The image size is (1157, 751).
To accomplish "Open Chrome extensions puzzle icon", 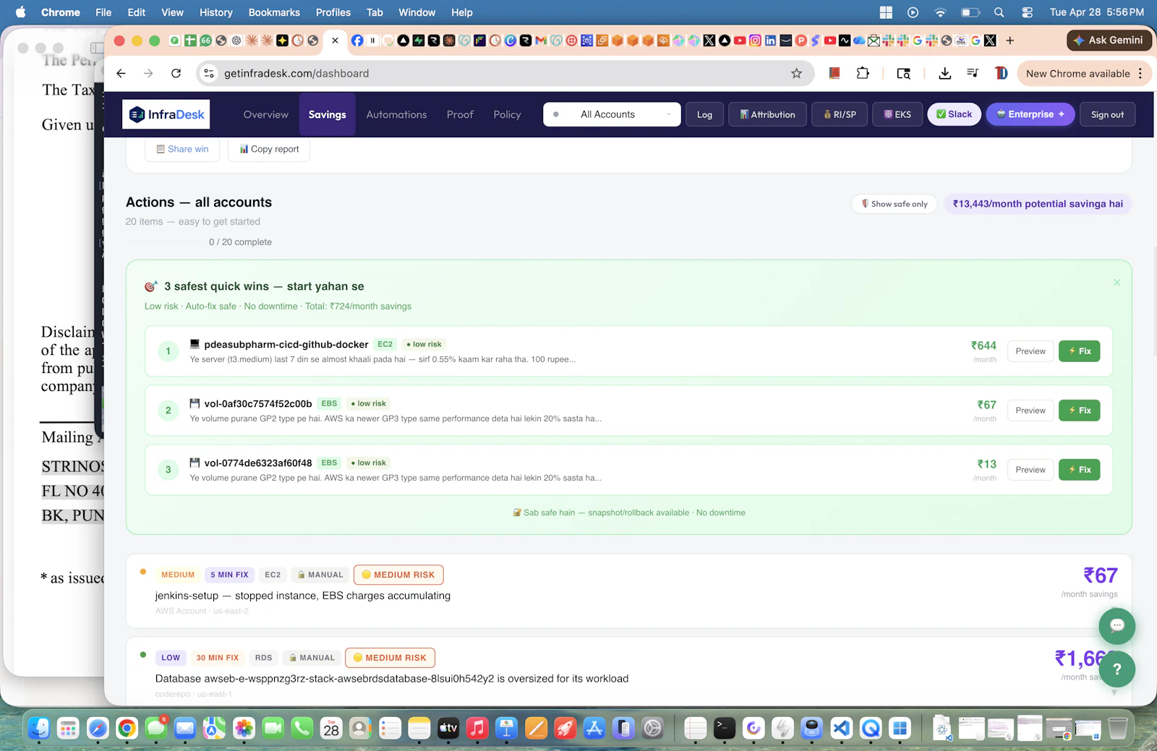I will 863,73.
